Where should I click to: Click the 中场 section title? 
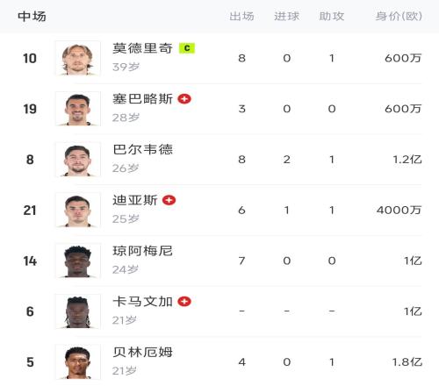[32, 16]
